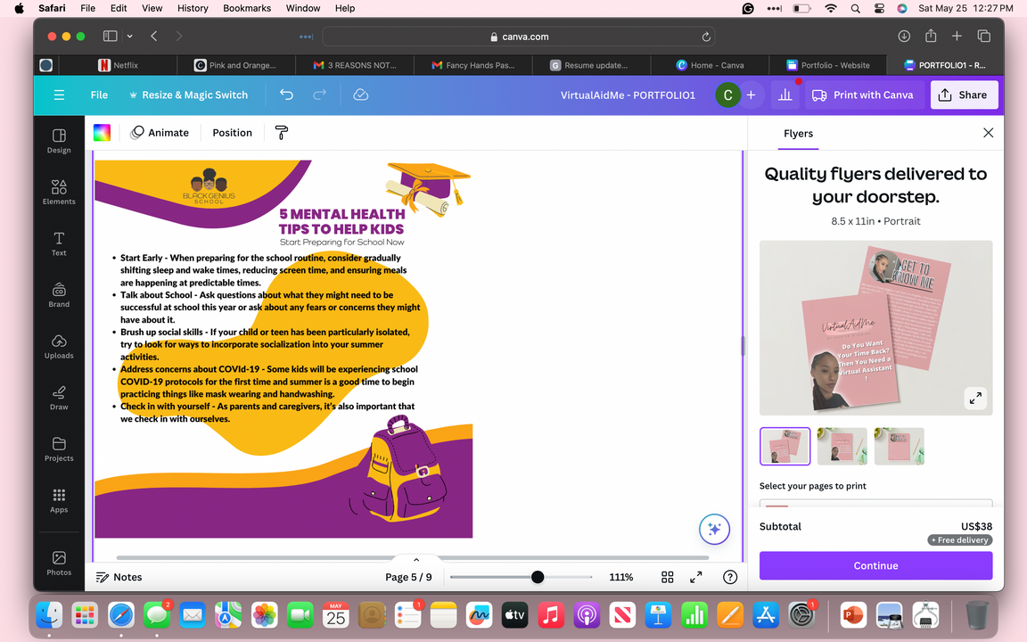Expand the flyer preview image
Image resolution: width=1027 pixels, height=642 pixels.
975,398
